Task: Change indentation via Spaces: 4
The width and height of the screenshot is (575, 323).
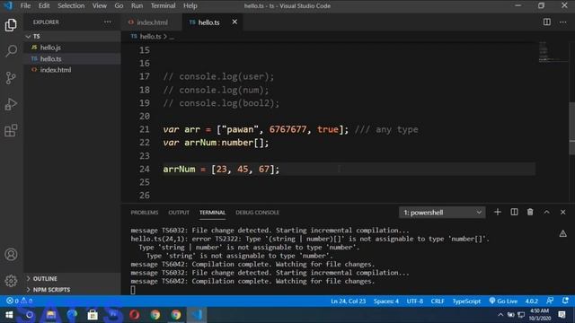Action: 386,301
